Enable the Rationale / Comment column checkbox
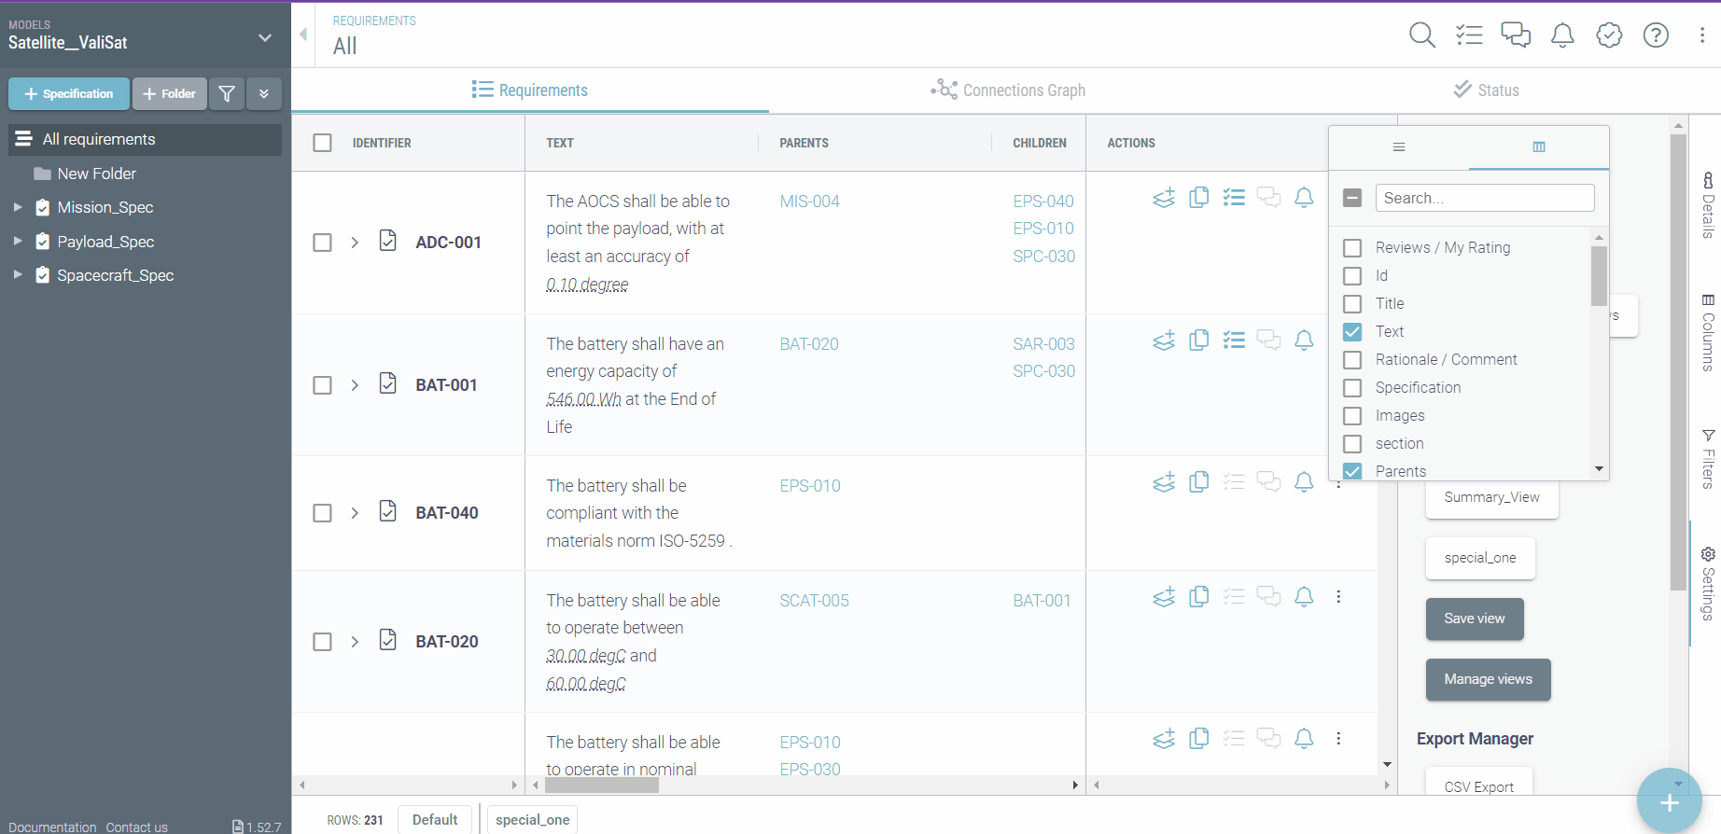Image resolution: width=1721 pixels, height=834 pixels. (1352, 360)
